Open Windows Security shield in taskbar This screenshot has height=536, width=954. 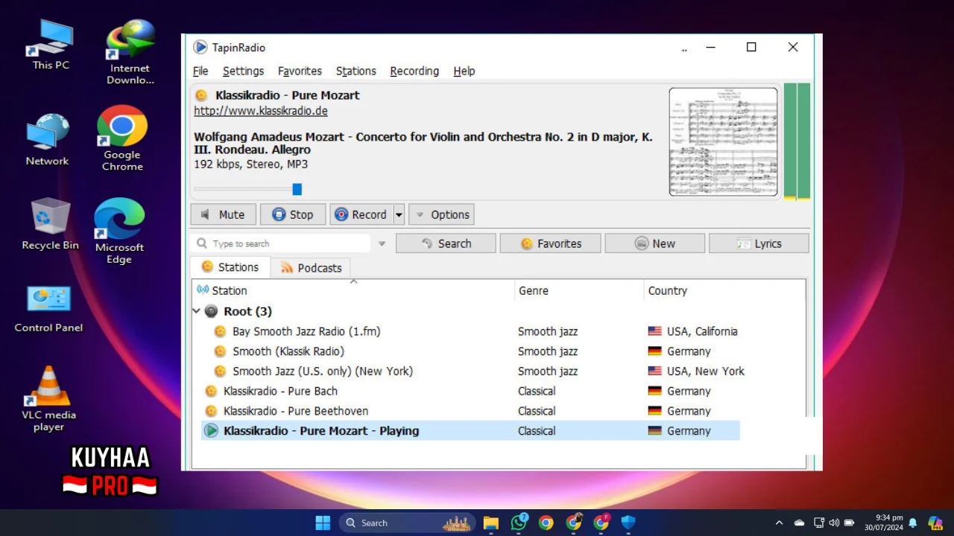click(628, 523)
